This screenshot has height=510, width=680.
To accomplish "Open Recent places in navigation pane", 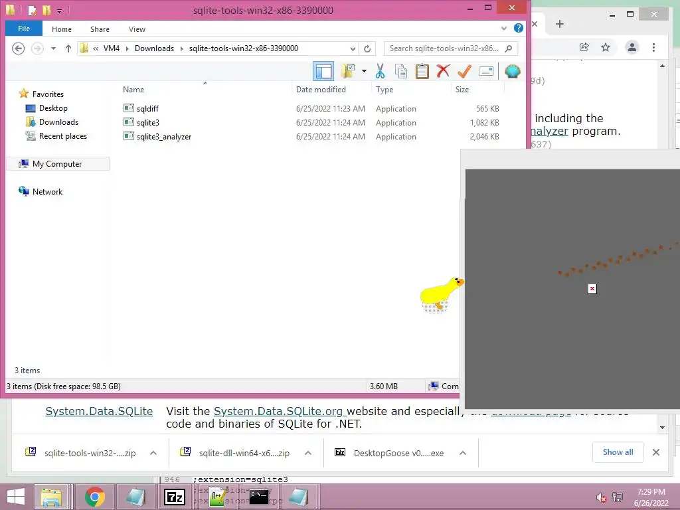I will click(x=63, y=135).
